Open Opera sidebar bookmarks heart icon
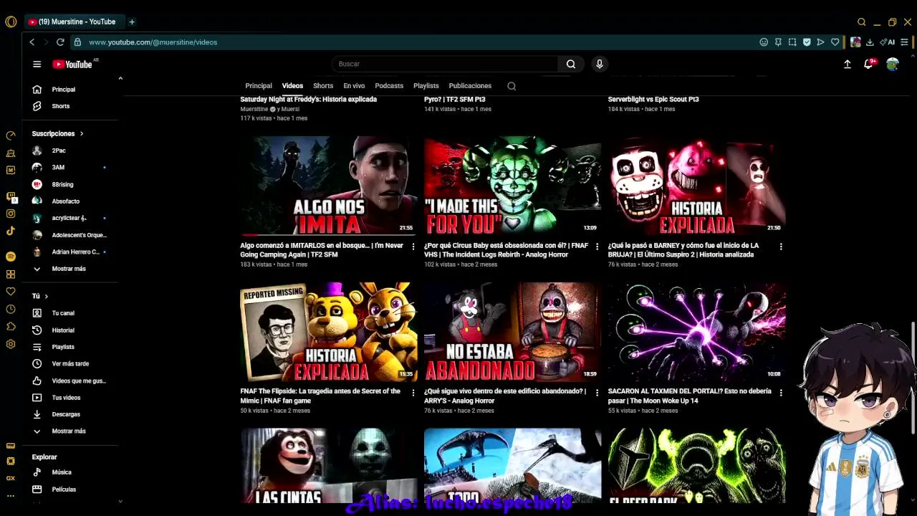 pyautogui.click(x=11, y=292)
